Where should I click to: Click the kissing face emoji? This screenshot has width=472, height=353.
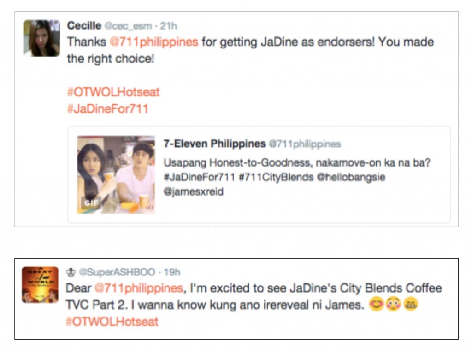point(376,304)
